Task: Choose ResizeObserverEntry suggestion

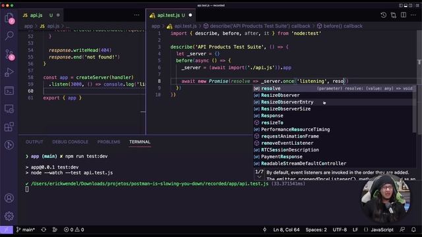Action: pos(333,102)
